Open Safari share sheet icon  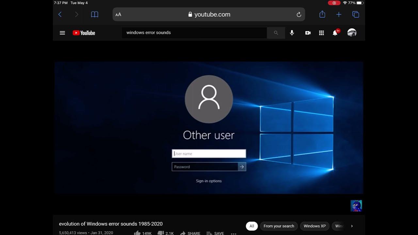[x=322, y=14]
